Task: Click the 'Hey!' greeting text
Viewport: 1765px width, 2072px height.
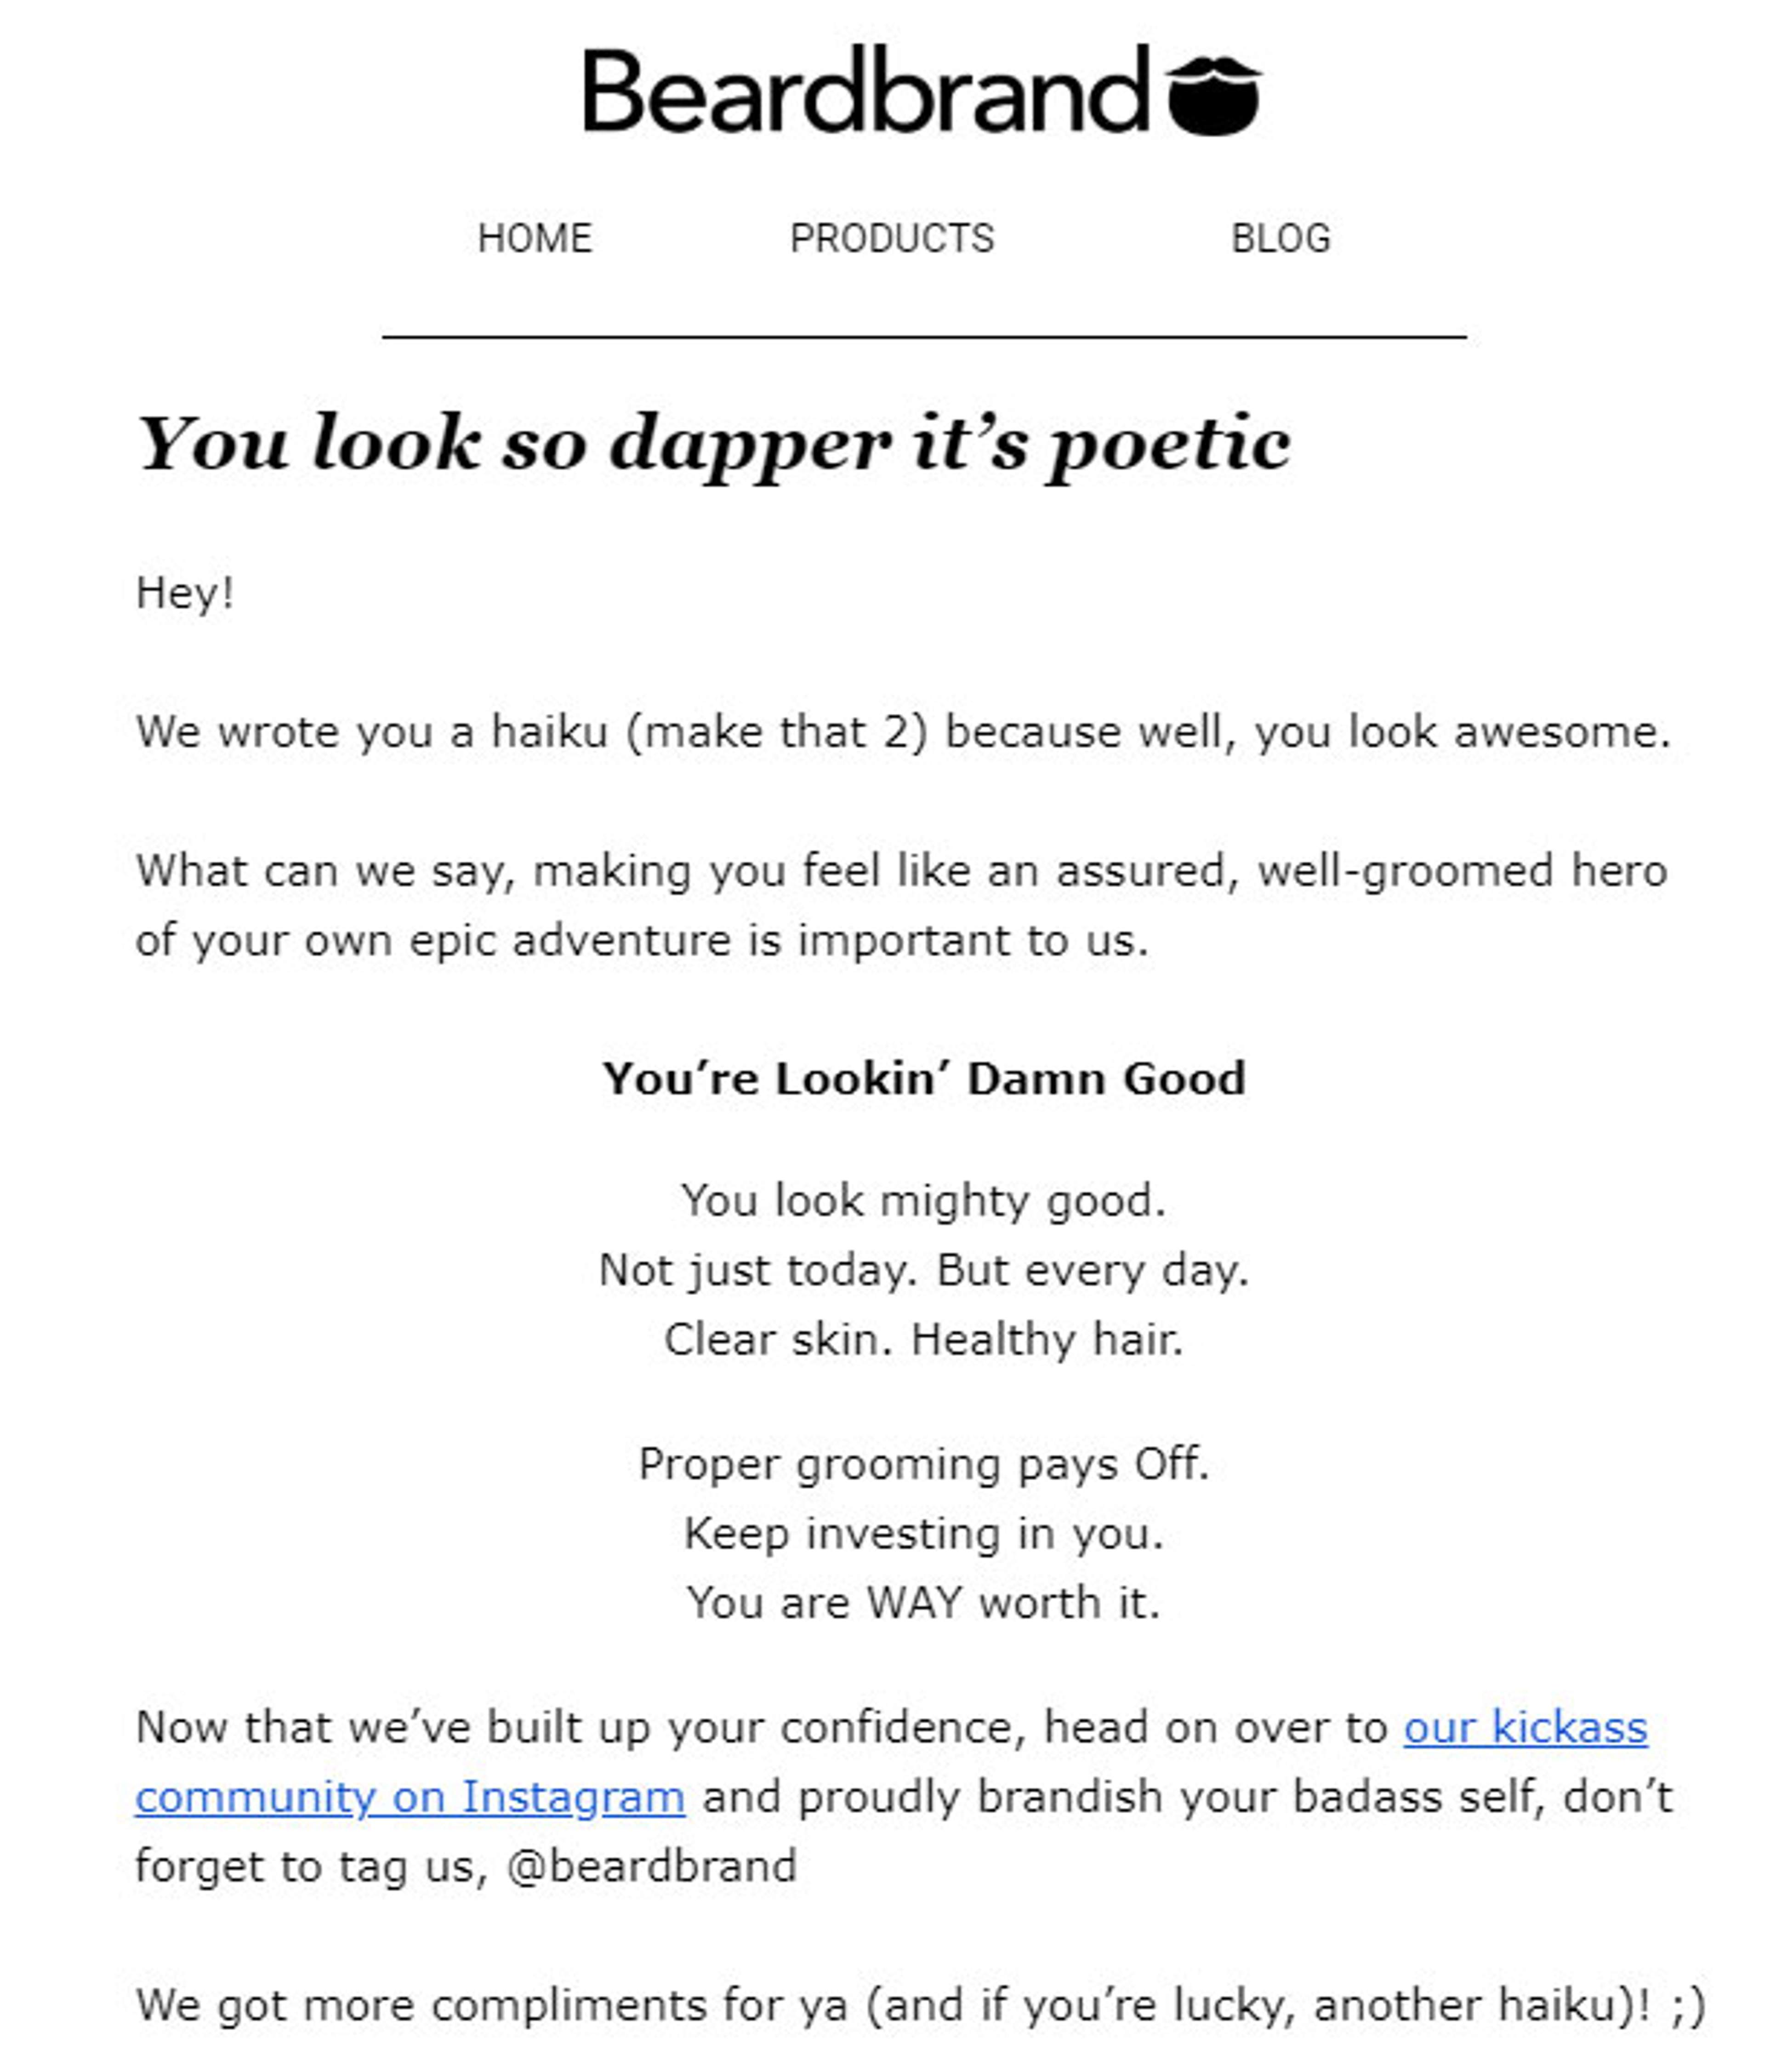Action: click(185, 593)
